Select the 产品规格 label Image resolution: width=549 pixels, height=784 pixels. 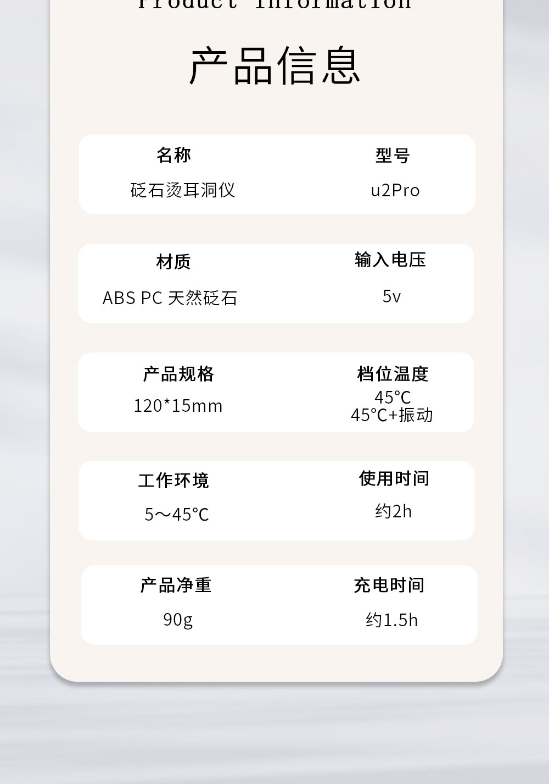click(178, 374)
